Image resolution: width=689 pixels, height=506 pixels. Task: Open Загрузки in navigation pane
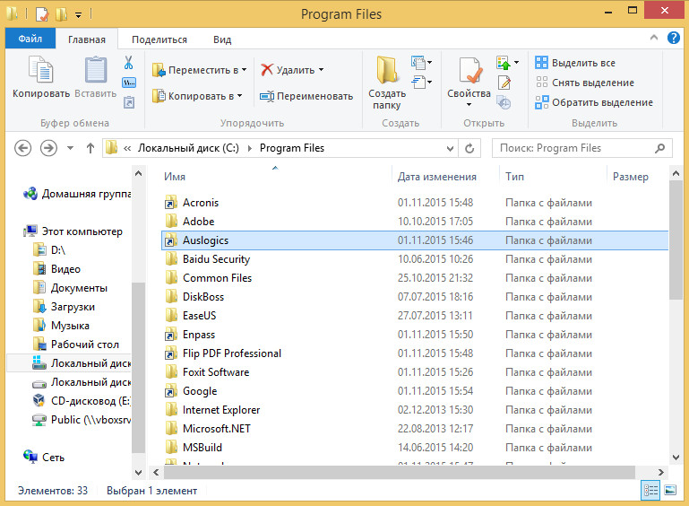(65, 307)
